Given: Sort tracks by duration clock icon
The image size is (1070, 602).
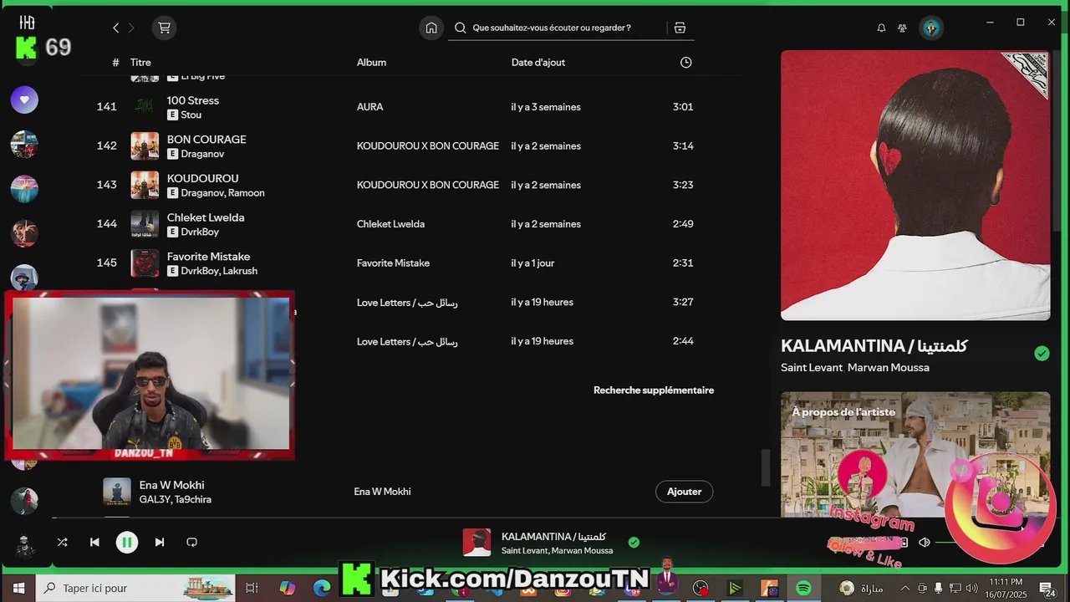Looking at the screenshot, I should click(685, 63).
